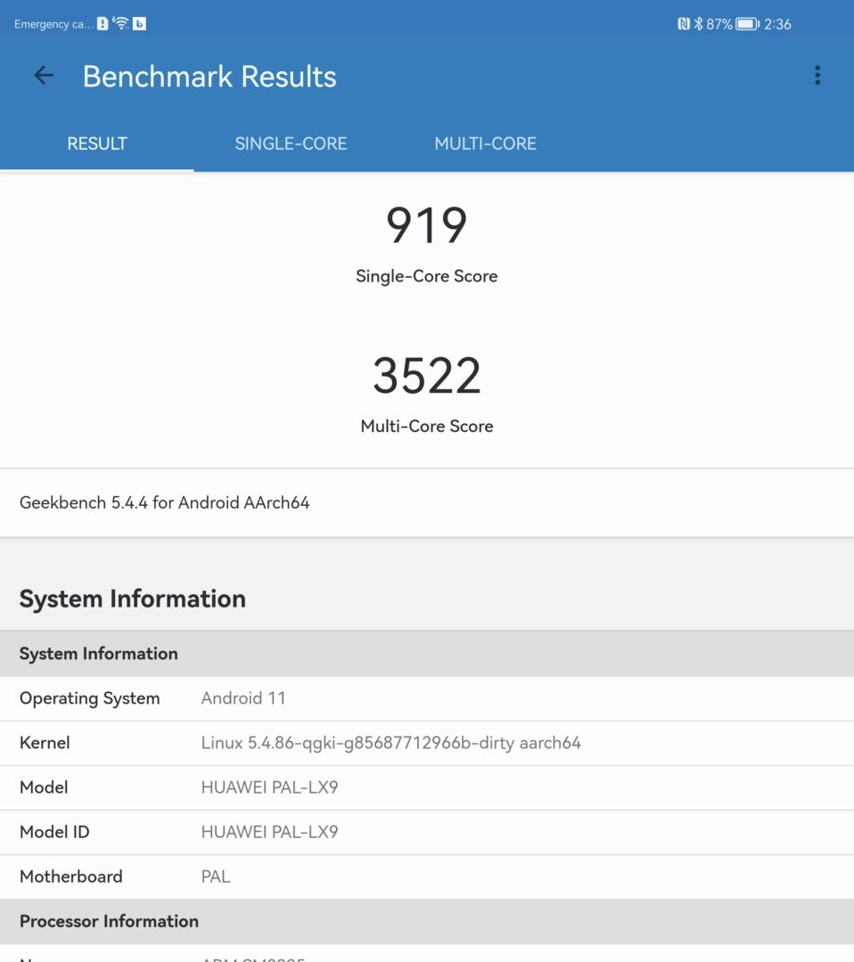Tap the System Information gray table header

click(x=427, y=654)
